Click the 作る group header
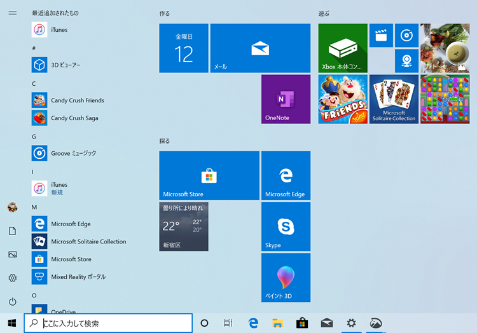This screenshot has width=477, height=333. [165, 14]
